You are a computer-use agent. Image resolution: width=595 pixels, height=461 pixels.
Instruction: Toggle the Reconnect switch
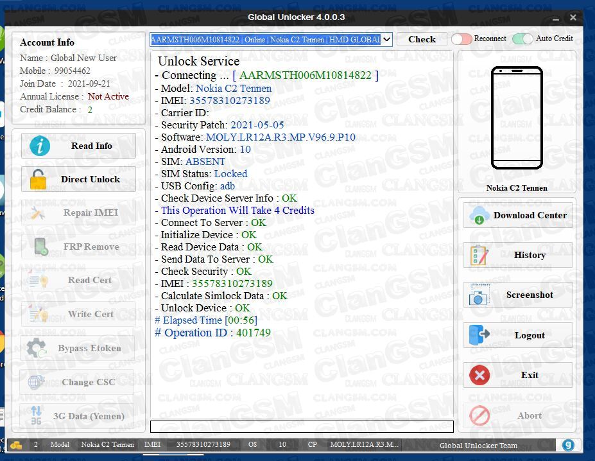tap(461, 39)
